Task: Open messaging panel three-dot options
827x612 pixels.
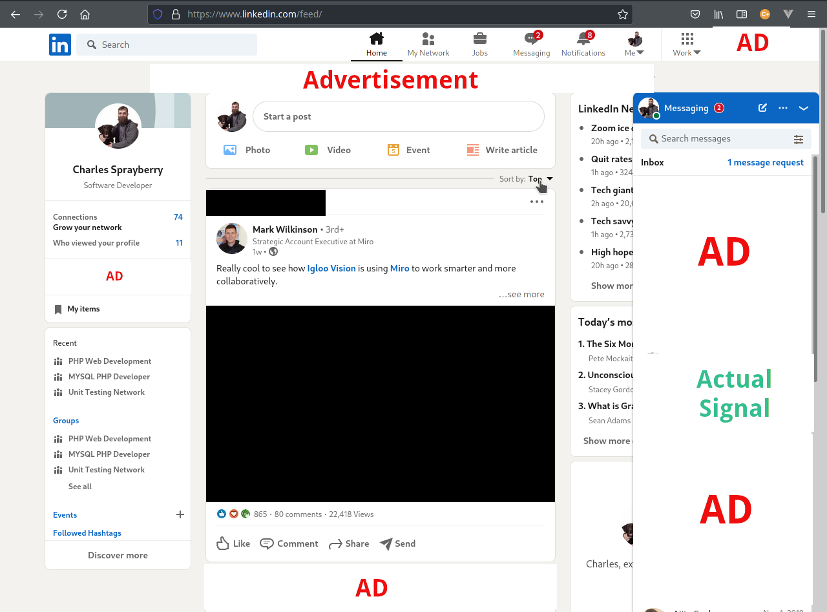Action: tap(783, 108)
